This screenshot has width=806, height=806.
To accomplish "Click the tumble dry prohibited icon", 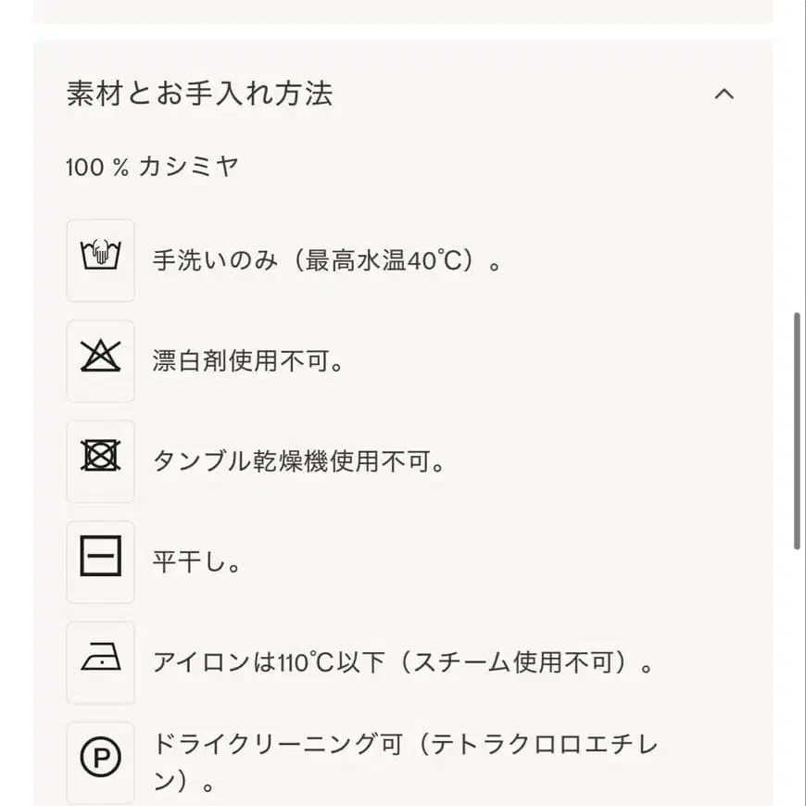I will pyautogui.click(x=99, y=460).
